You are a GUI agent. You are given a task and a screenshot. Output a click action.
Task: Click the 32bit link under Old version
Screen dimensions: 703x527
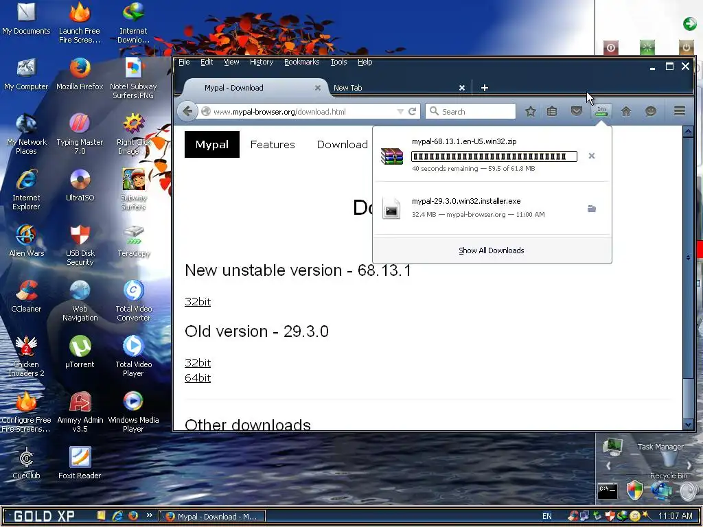coord(198,362)
